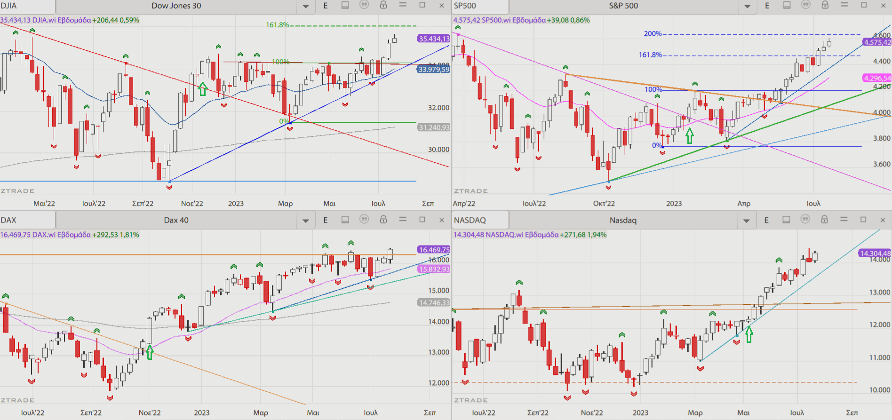Image resolution: width=892 pixels, height=420 pixels.
Task: Close the Nasdaq chart panel
Action: (x=883, y=220)
